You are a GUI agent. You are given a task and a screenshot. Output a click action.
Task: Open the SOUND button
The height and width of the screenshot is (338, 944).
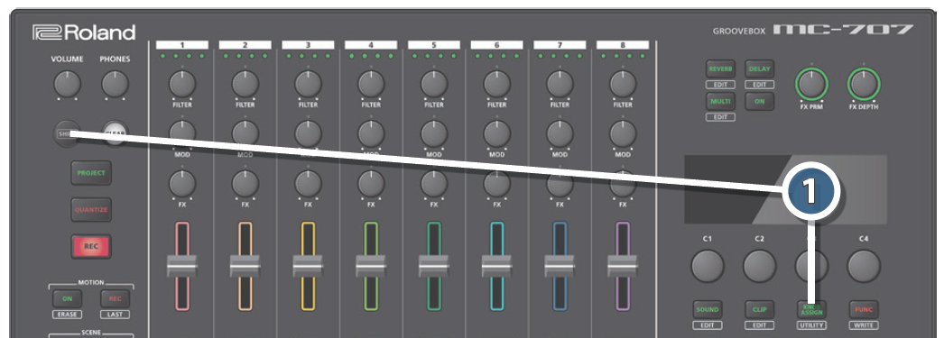click(x=708, y=310)
